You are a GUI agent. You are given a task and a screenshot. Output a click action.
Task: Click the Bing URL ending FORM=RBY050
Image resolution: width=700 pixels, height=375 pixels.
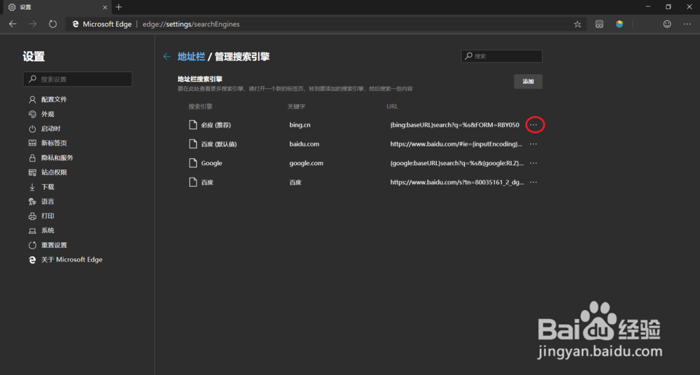(x=455, y=125)
